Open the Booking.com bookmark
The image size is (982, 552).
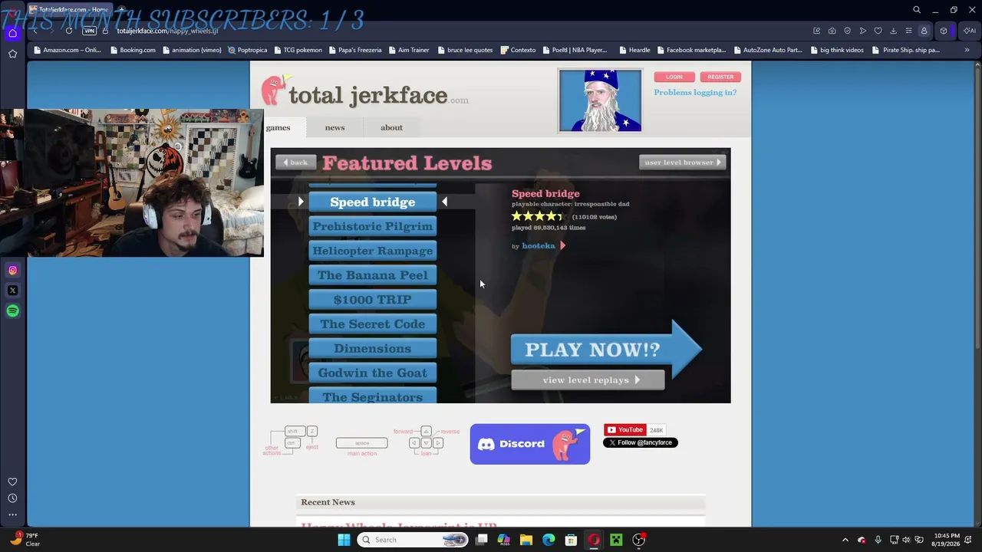[x=133, y=50]
